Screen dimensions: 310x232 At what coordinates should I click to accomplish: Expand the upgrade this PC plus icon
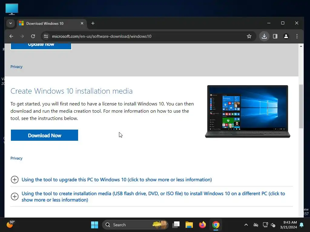click(x=15, y=179)
